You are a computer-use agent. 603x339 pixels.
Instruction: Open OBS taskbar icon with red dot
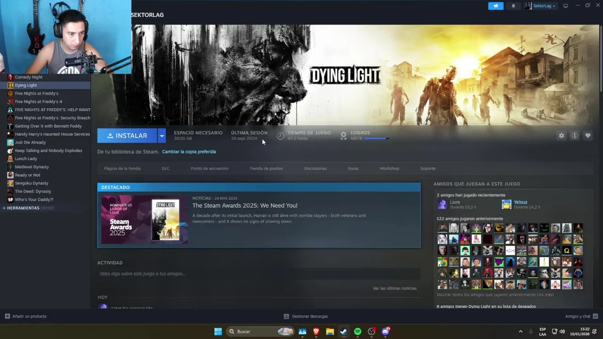[371, 331]
